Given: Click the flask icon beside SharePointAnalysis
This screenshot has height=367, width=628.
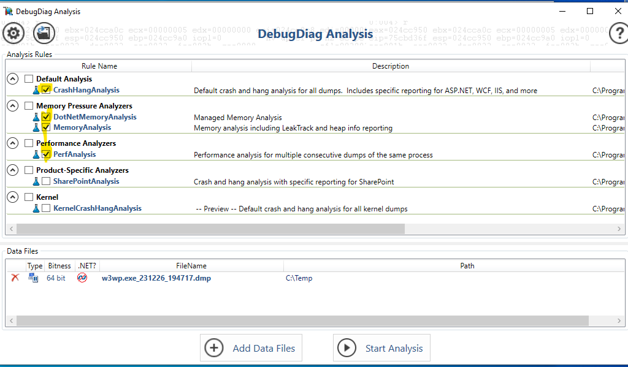Looking at the screenshot, I should 36,181.
